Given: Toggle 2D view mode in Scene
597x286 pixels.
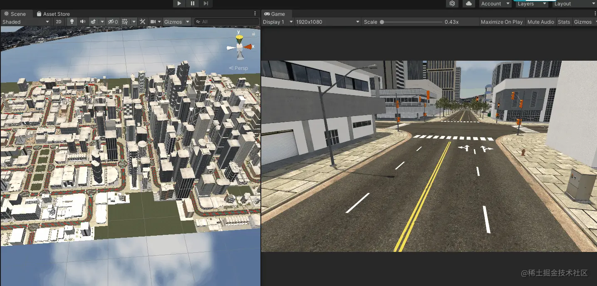Looking at the screenshot, I should click(x=59, y=22).
